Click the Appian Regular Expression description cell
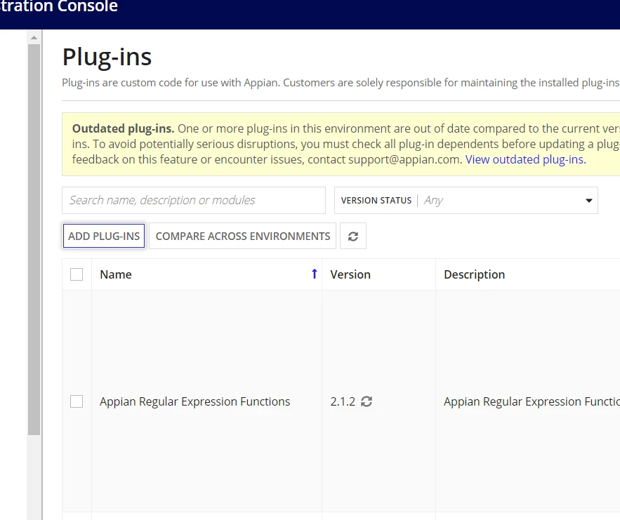Image resolution: width=620 pixels, height=520 pixels. tap(528, 401)
